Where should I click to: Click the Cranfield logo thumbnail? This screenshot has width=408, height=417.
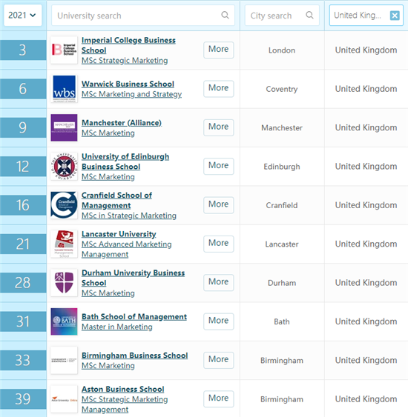pyautogui.click(x=65, y=205)
